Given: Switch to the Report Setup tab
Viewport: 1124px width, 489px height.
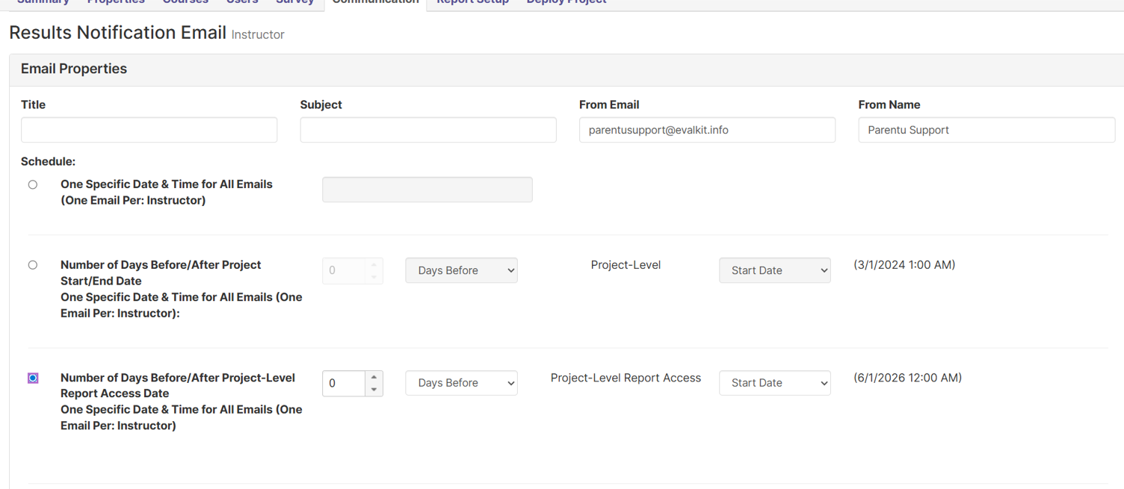Looking at the screenshot, I should 472,2.
